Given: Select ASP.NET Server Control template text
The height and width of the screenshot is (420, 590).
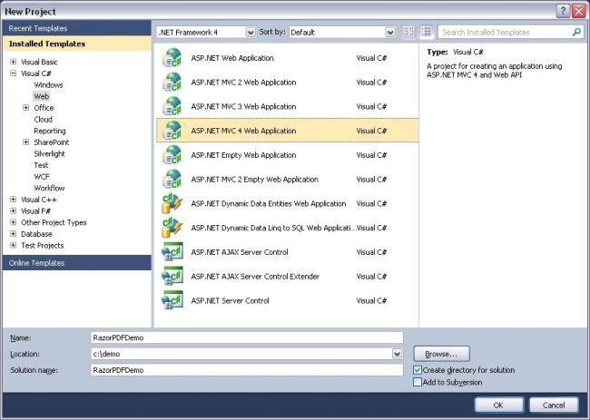Looking at the screenshot, I should 230,301.
